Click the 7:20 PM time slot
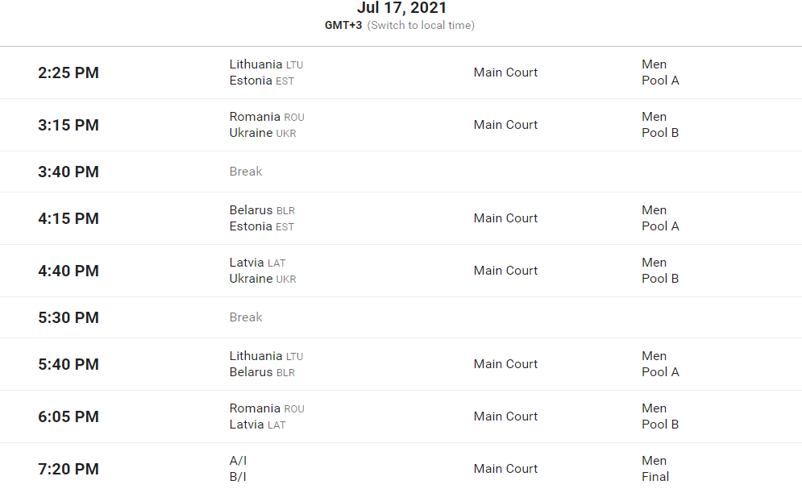 pos(69,469)
